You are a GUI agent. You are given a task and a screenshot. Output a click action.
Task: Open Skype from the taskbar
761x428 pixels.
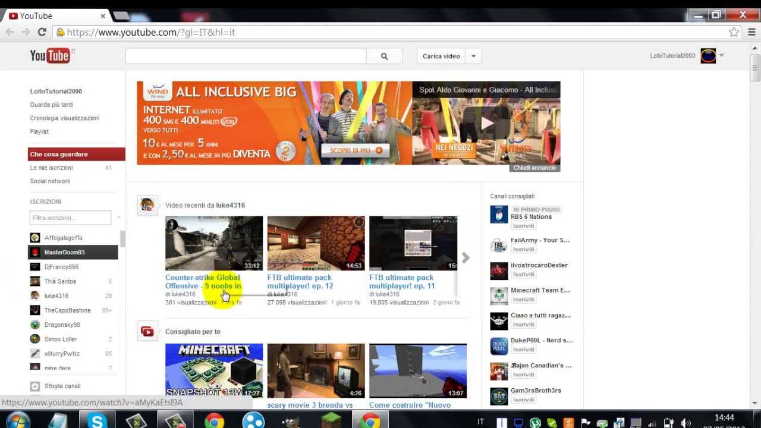[x=97, y=421]
